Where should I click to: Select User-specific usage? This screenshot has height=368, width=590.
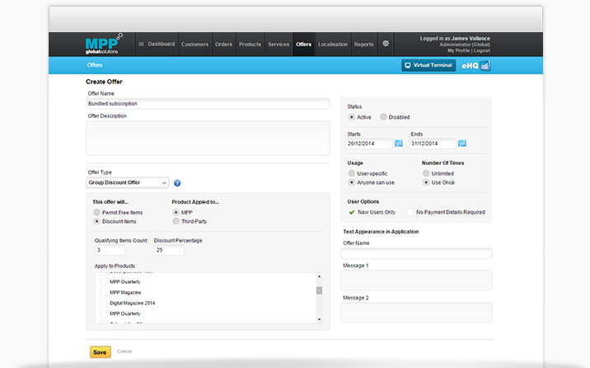pyautogui.click(x=351, y=173)
